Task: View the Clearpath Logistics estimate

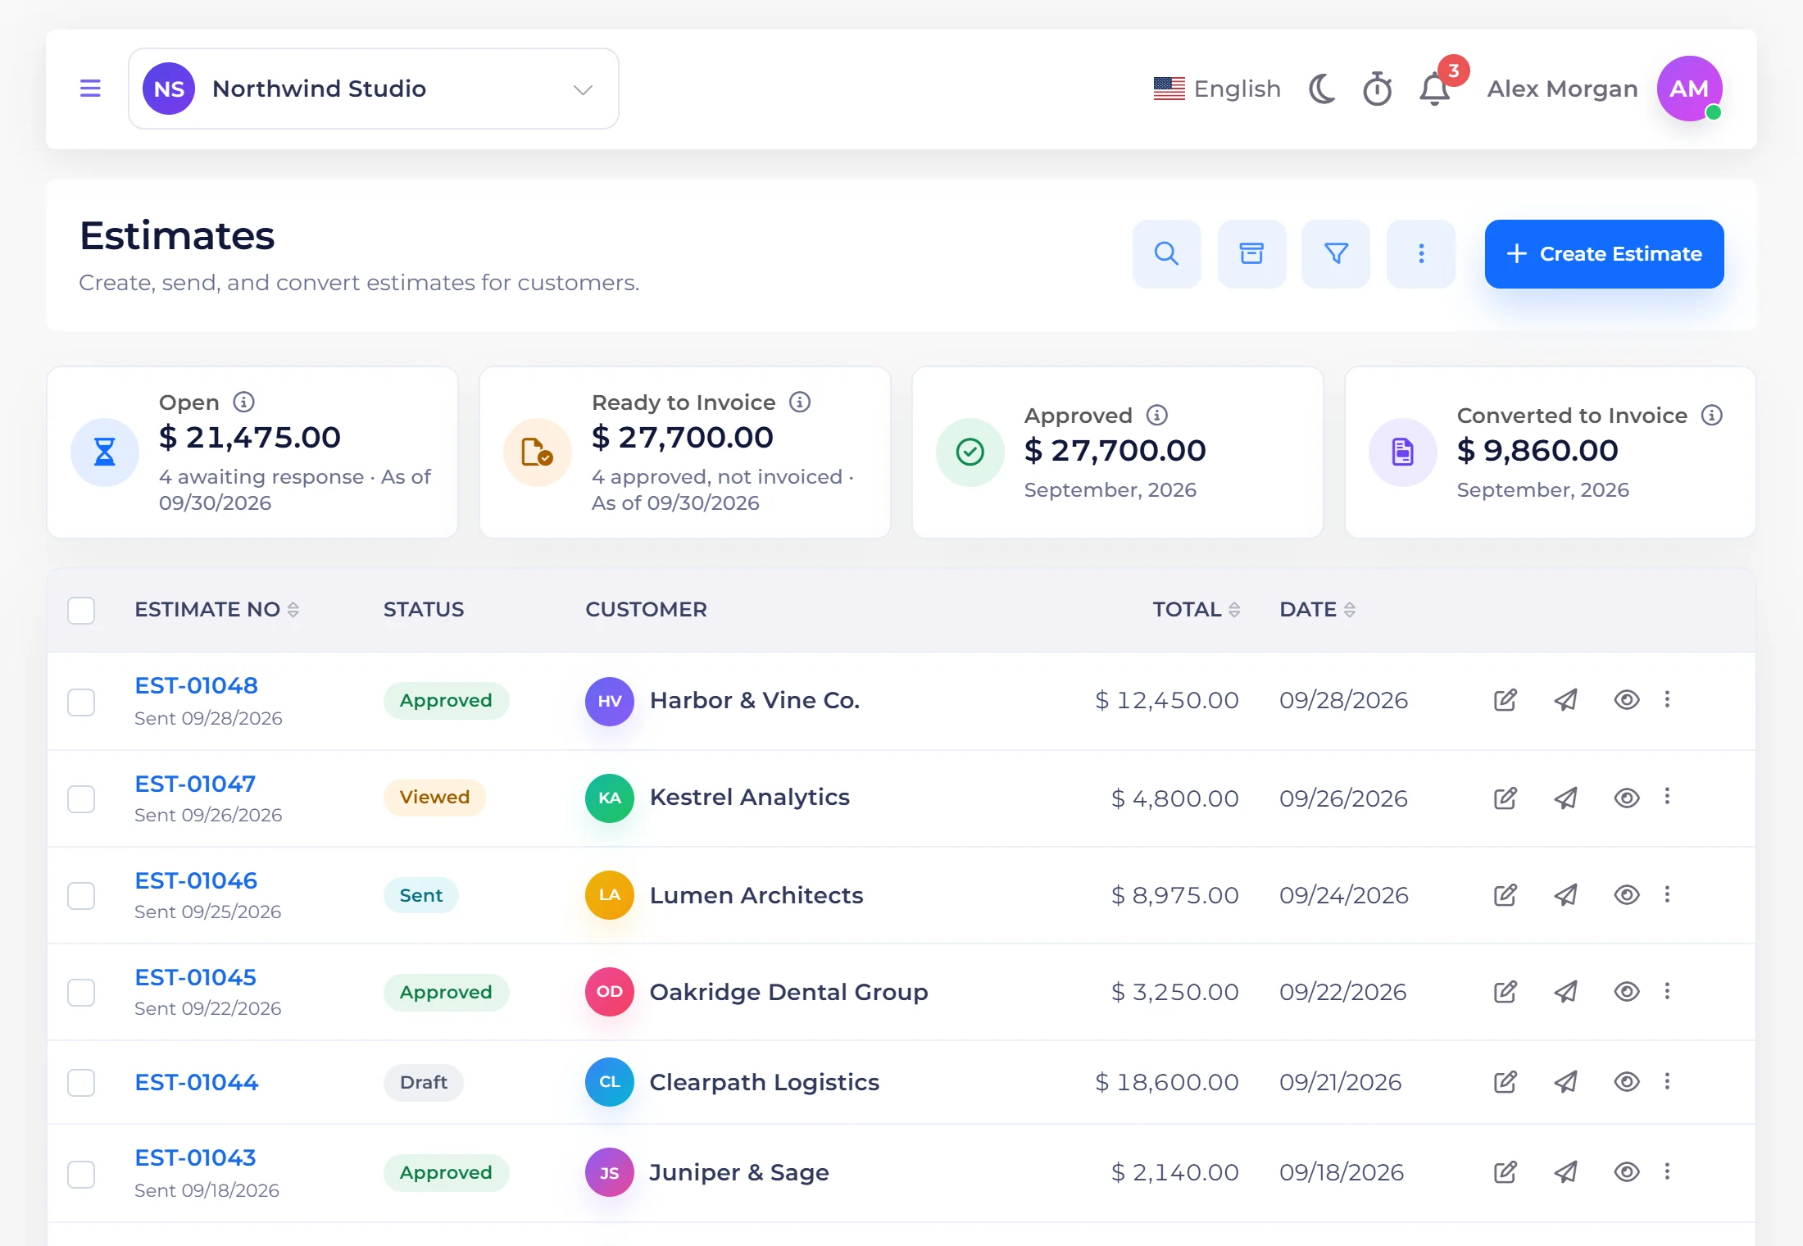Action: pyautogui.click(x=1627, y=1082)
